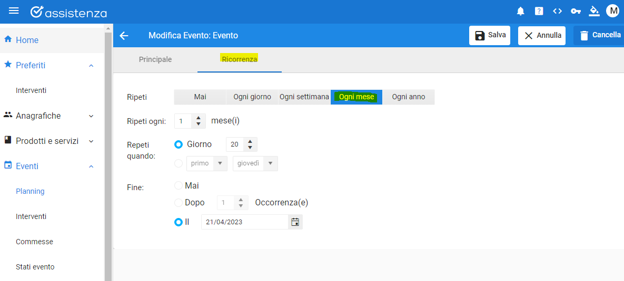Click the code brackets icon
This screenshot has width=624, height=281.
(x=557, y=12)
